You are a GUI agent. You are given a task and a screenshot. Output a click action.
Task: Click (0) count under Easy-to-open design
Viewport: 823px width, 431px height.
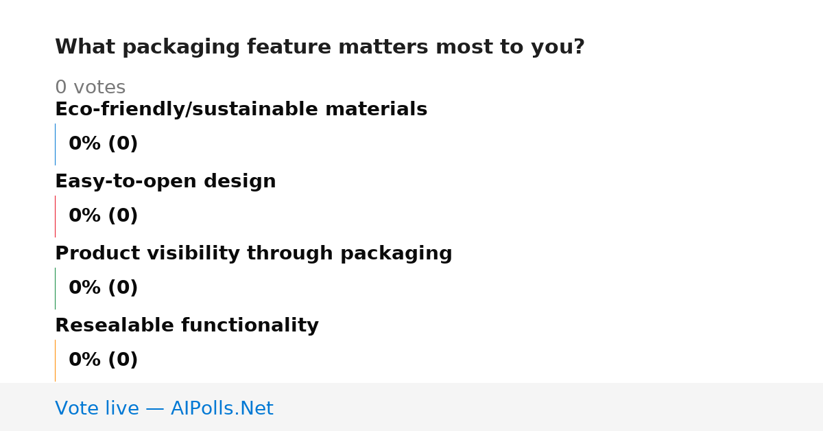(123, 216)
